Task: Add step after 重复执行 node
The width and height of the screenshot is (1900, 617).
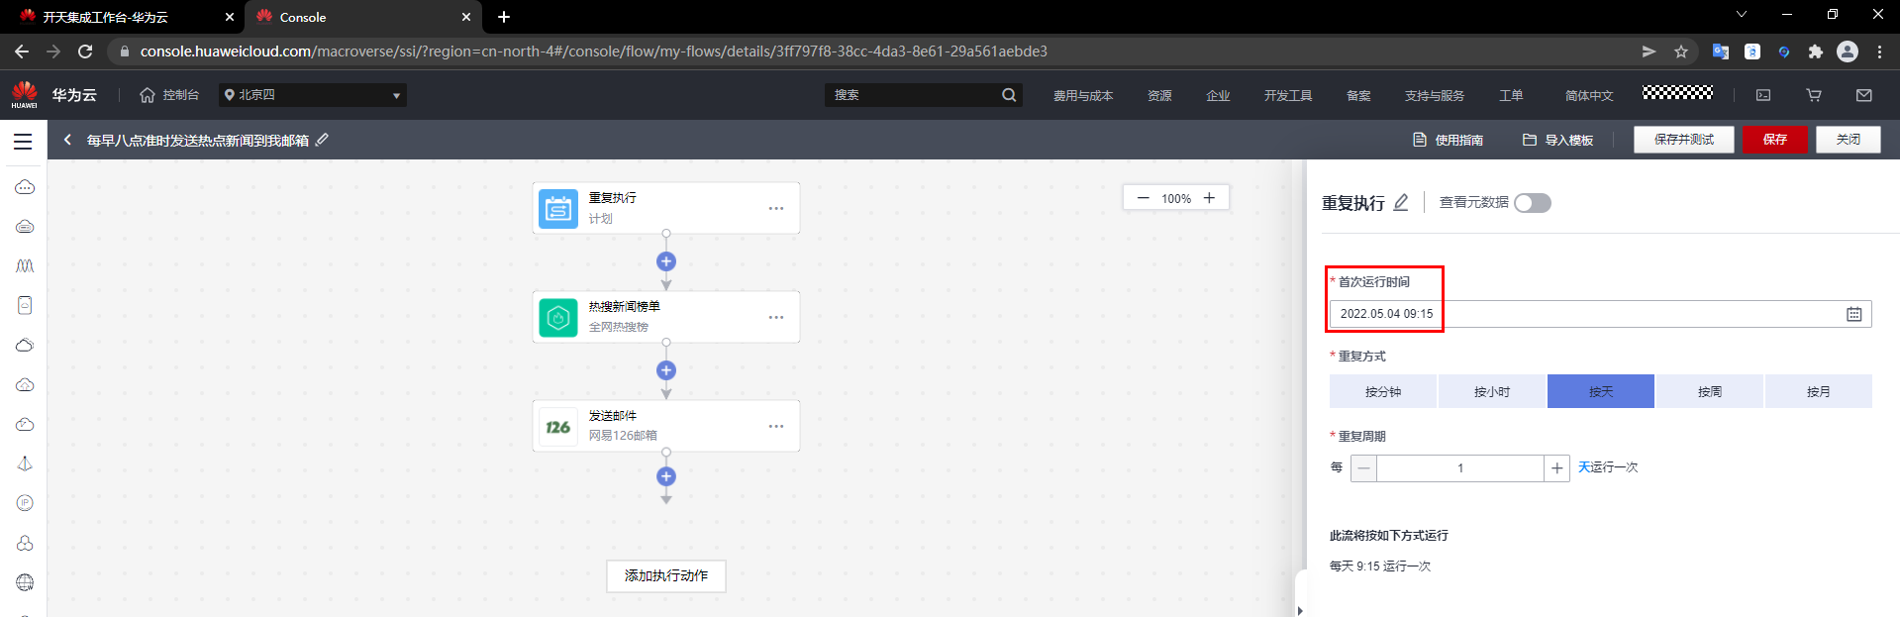Action: tap(666, 261)
